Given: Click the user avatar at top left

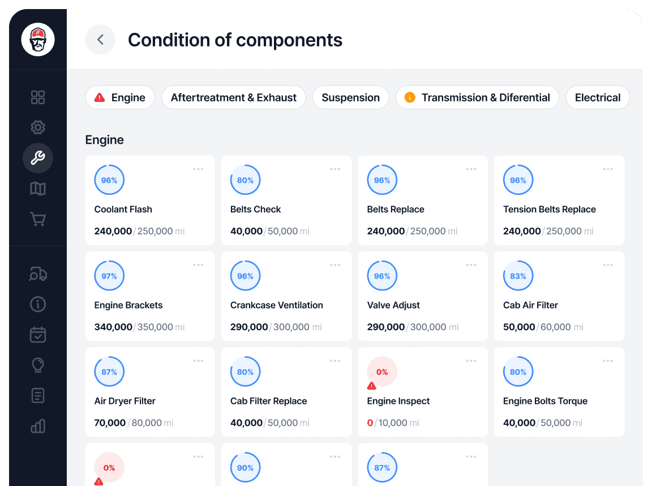Looking at the screenshot, I should click(37, 40).
